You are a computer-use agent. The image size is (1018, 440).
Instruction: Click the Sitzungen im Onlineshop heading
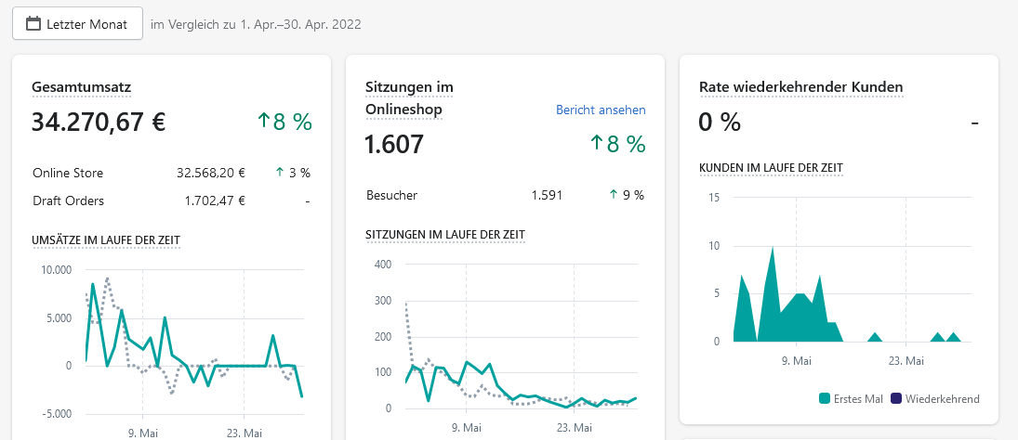pos(409,97)
